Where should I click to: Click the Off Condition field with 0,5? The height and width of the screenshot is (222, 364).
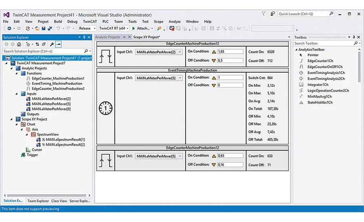(230, 61)
